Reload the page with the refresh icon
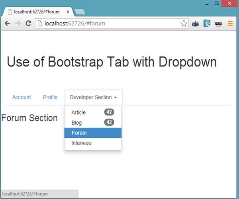239x199 pixels. (28, 23)
